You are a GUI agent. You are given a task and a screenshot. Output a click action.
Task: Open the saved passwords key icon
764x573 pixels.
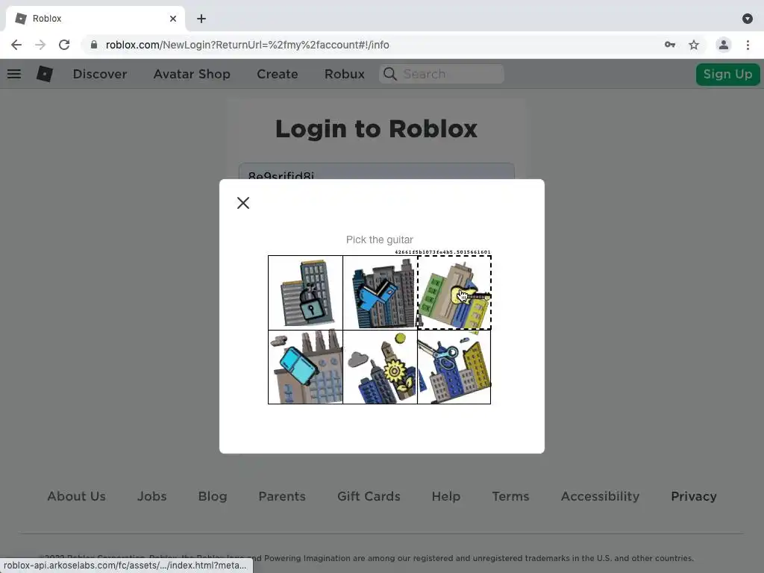[669, 45]
